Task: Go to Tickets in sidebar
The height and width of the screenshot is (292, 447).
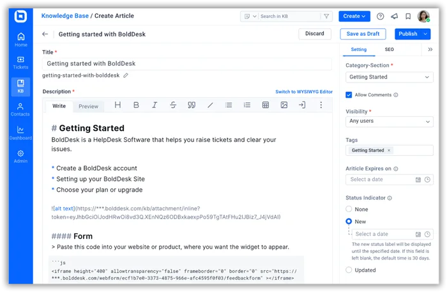Action: (x=20, y=63)
